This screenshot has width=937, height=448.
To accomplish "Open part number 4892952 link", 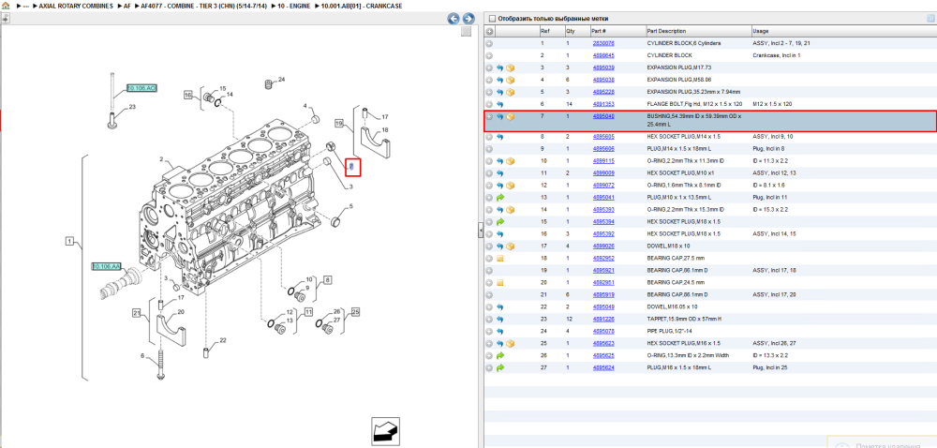I will [x=602, y=259].
